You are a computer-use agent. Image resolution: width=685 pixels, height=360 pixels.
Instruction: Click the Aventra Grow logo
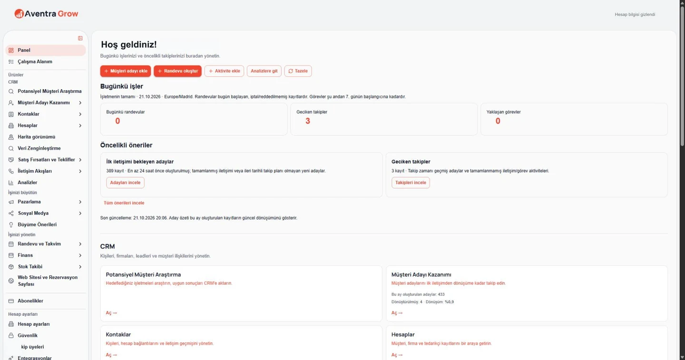tap(46, 14)
